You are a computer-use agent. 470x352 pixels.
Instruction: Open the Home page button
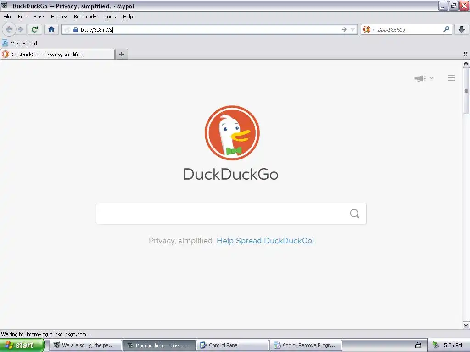51,29
